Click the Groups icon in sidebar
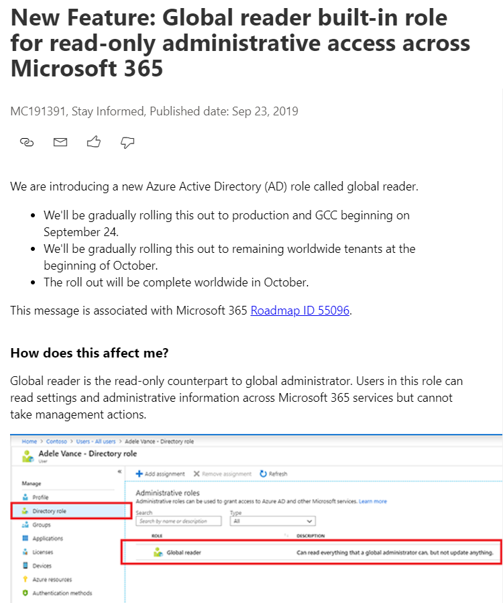This screenshot has width=503, height=603. pos(25,525)
